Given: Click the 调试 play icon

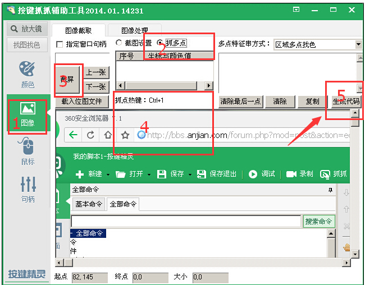Looking at the screenshot, I should point(253,174).
